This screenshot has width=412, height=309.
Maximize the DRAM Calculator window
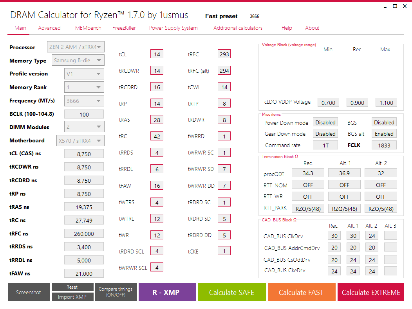[395, 6]
